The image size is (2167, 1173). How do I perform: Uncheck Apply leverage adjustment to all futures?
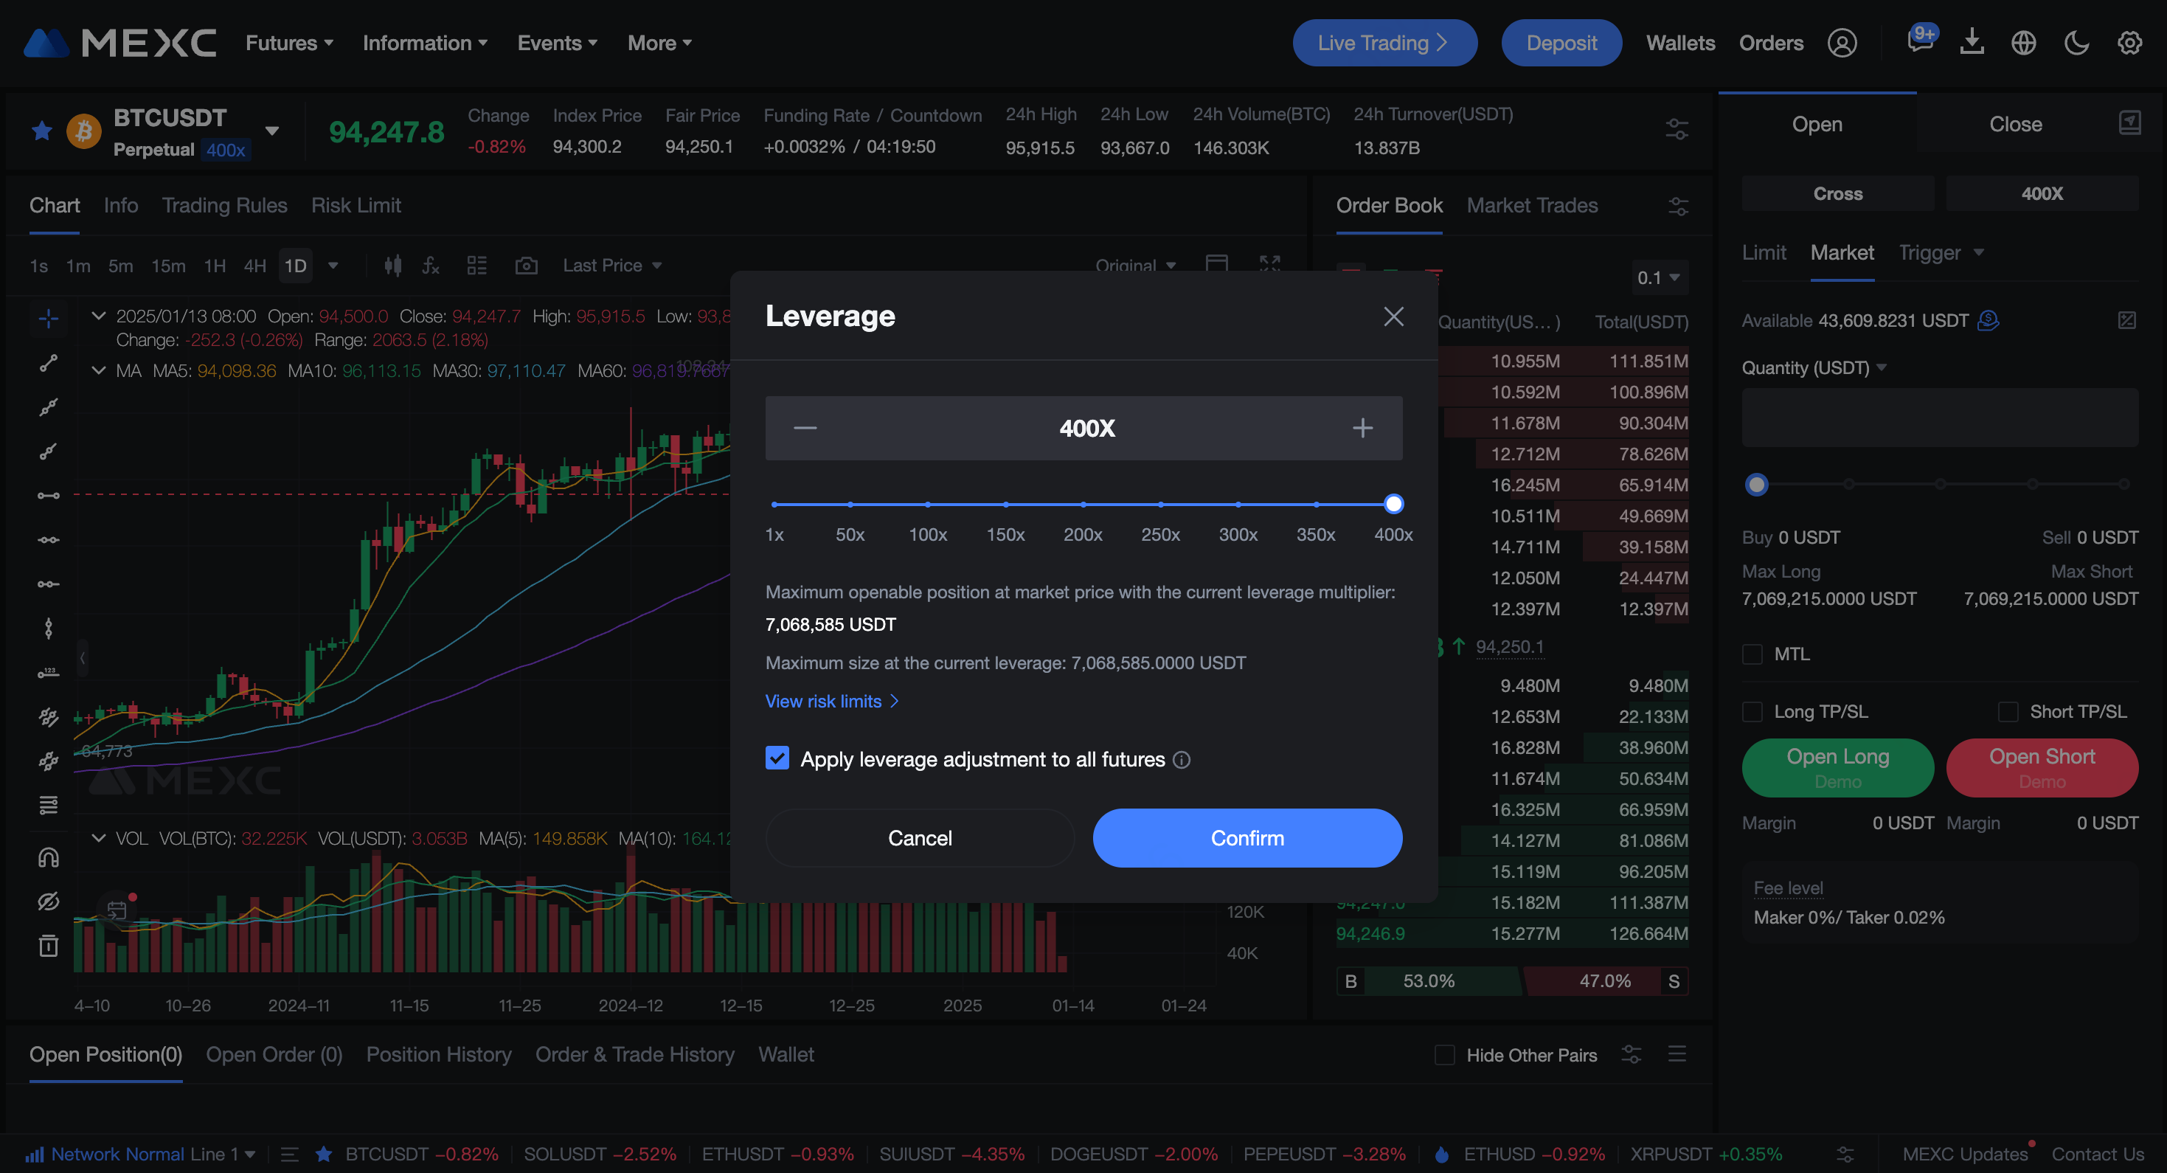point(777,758)
